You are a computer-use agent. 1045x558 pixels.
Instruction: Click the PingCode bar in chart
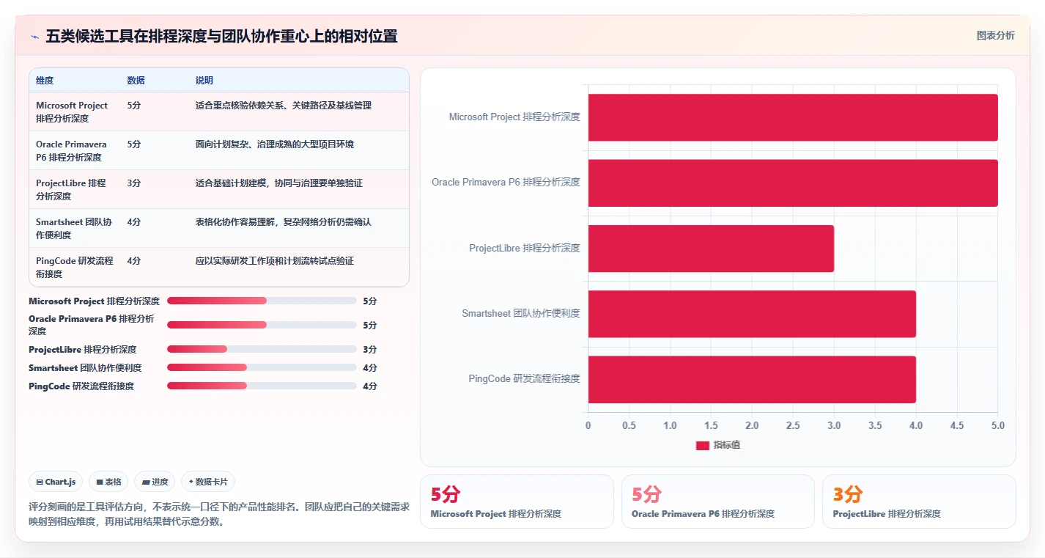tap(752, 379)
